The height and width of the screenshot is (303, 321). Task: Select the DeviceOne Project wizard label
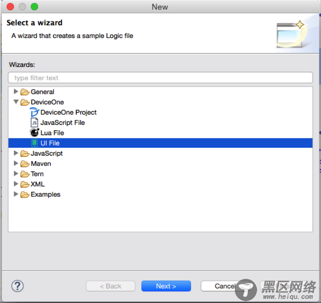click(x=68, y=112)
